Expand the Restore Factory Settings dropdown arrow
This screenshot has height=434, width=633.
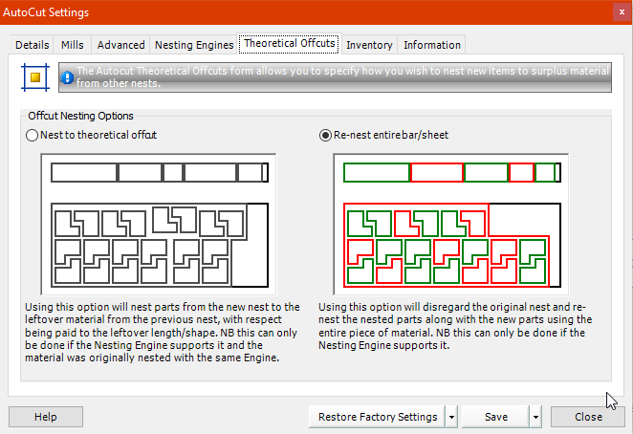pos(451,417)
